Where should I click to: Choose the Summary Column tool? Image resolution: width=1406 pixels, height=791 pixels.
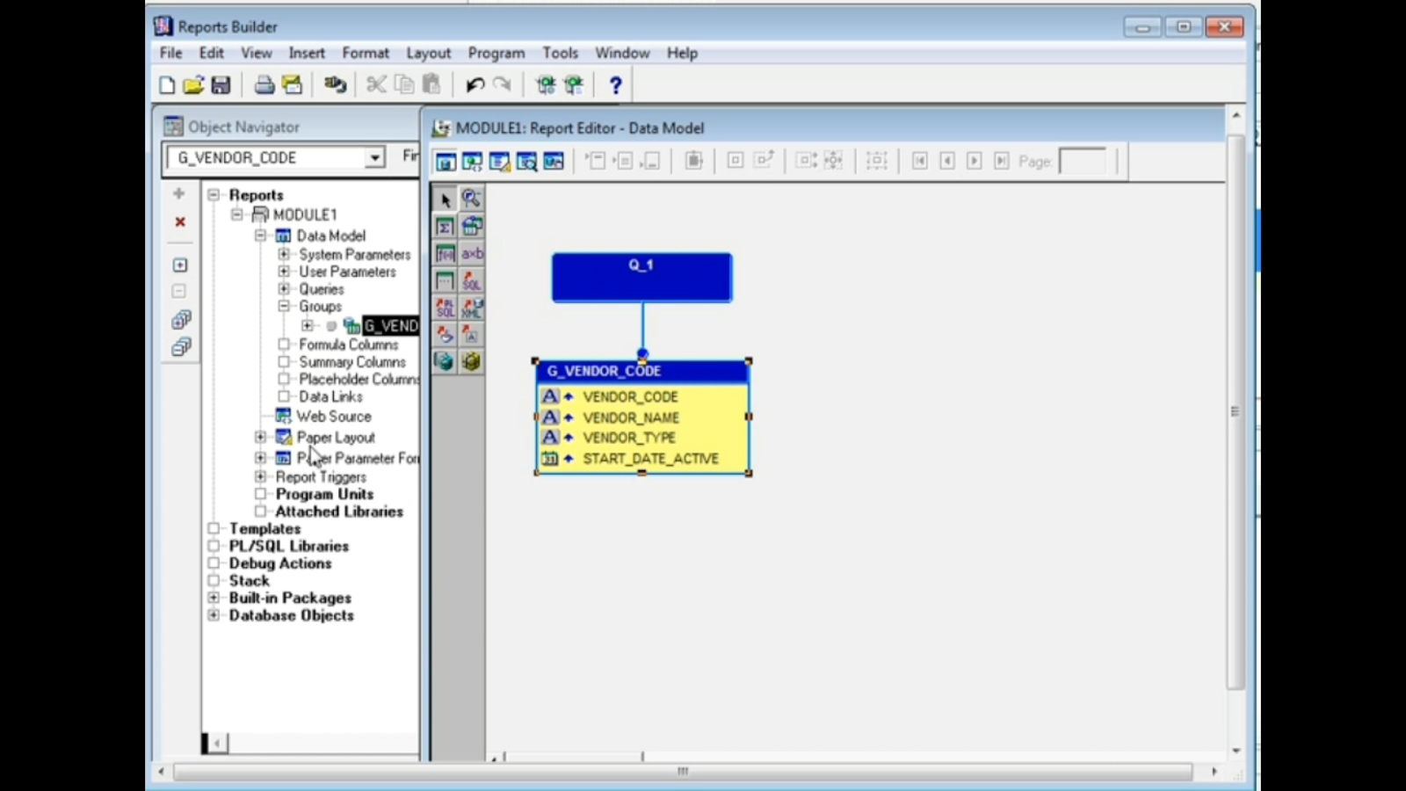click(x=445, y=226)
